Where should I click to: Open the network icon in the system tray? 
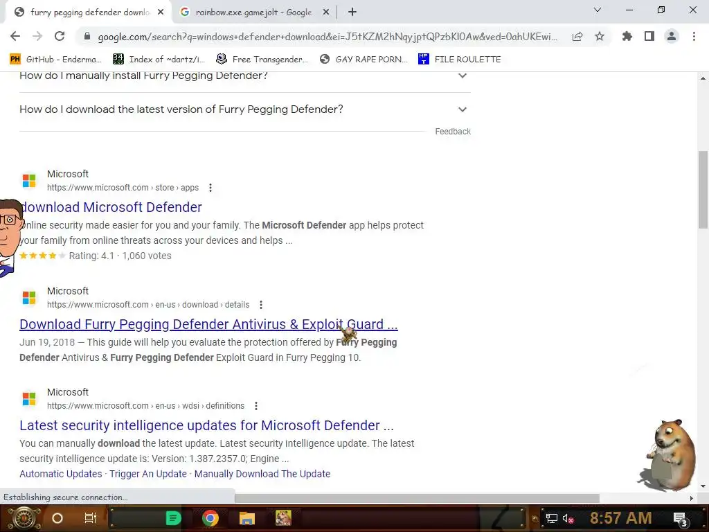coord(552,518)
